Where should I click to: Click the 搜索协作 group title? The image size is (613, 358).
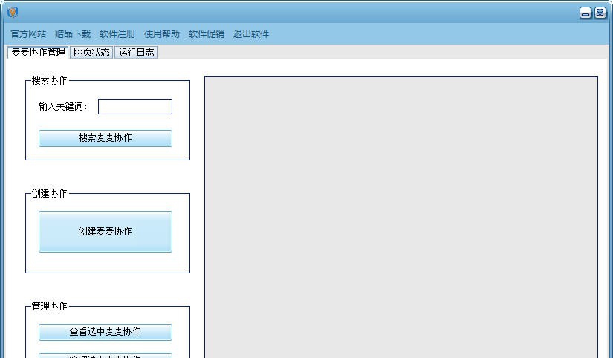tap(49, 80)
